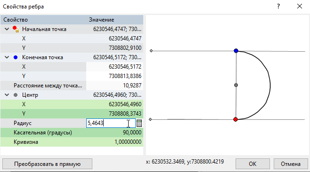Screen dimensions: 310x172
Task: Click the Конечная точка summary value 6230546,5172; 730...
Action: pyautogui.click(x=117, y=57)
